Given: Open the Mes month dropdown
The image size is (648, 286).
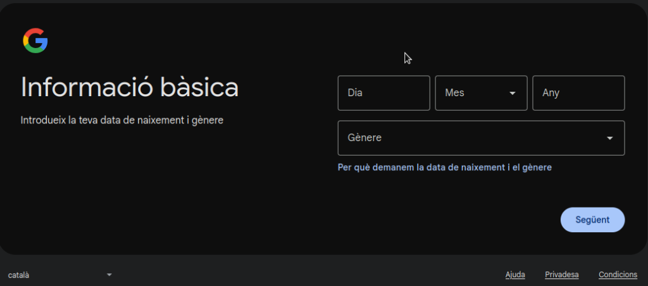Looking at the screenshot, I should click(481, 93).
